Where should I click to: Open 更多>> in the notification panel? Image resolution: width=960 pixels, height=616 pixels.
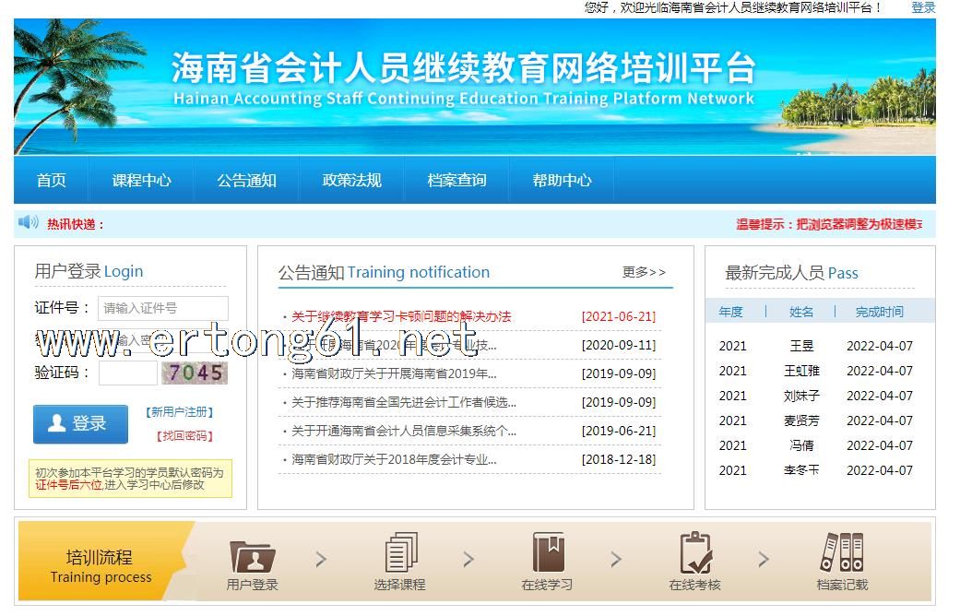[x=644, y=272]
